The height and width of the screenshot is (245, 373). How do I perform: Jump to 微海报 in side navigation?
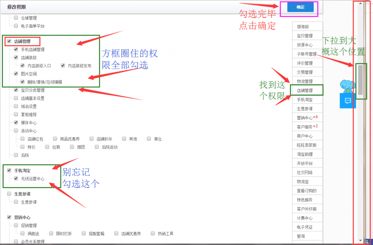pos(307,27)
